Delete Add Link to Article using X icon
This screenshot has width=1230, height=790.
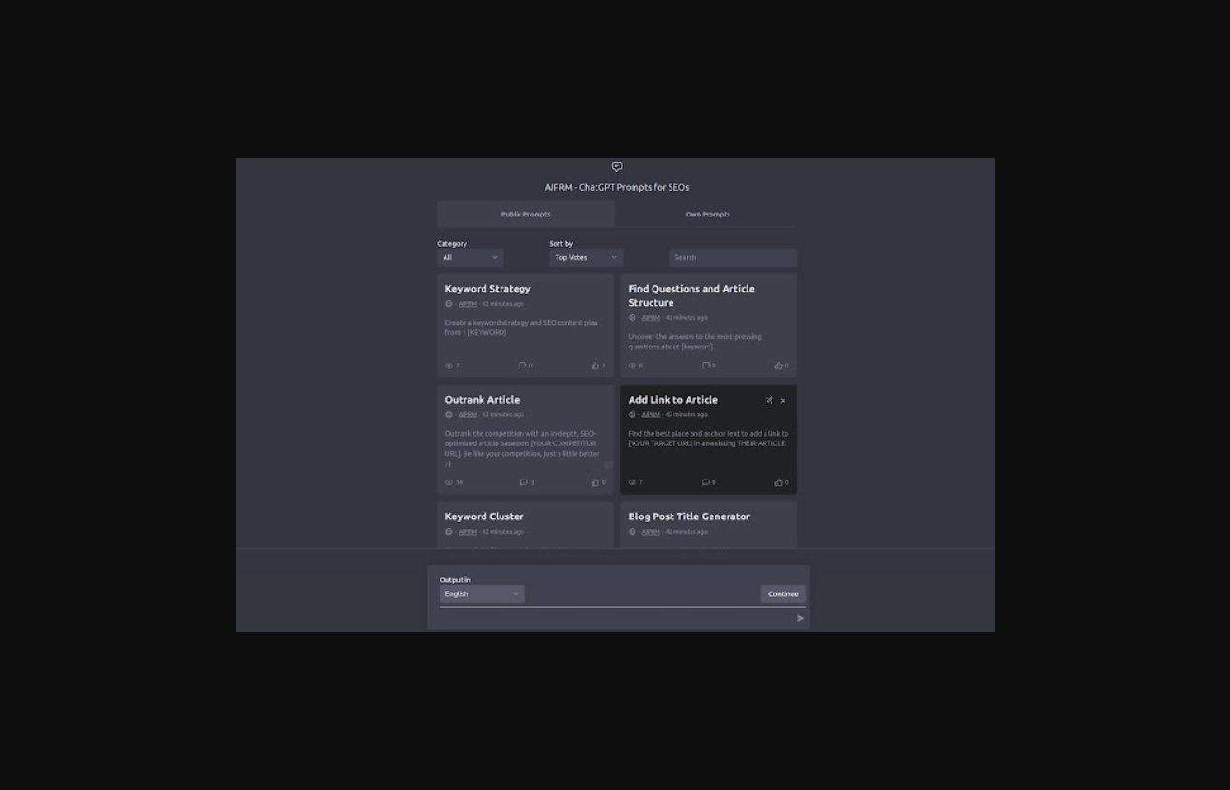(x=783, y=401)
